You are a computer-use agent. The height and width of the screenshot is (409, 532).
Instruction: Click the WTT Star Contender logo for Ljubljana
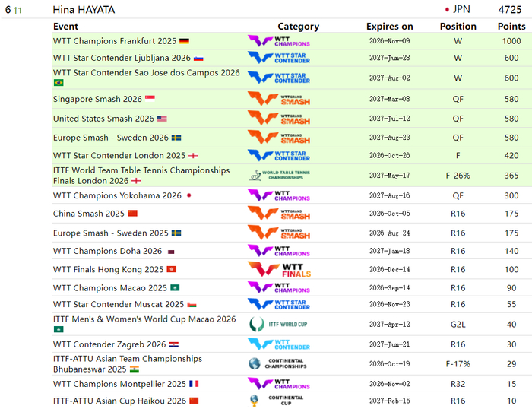click(279, 58)
